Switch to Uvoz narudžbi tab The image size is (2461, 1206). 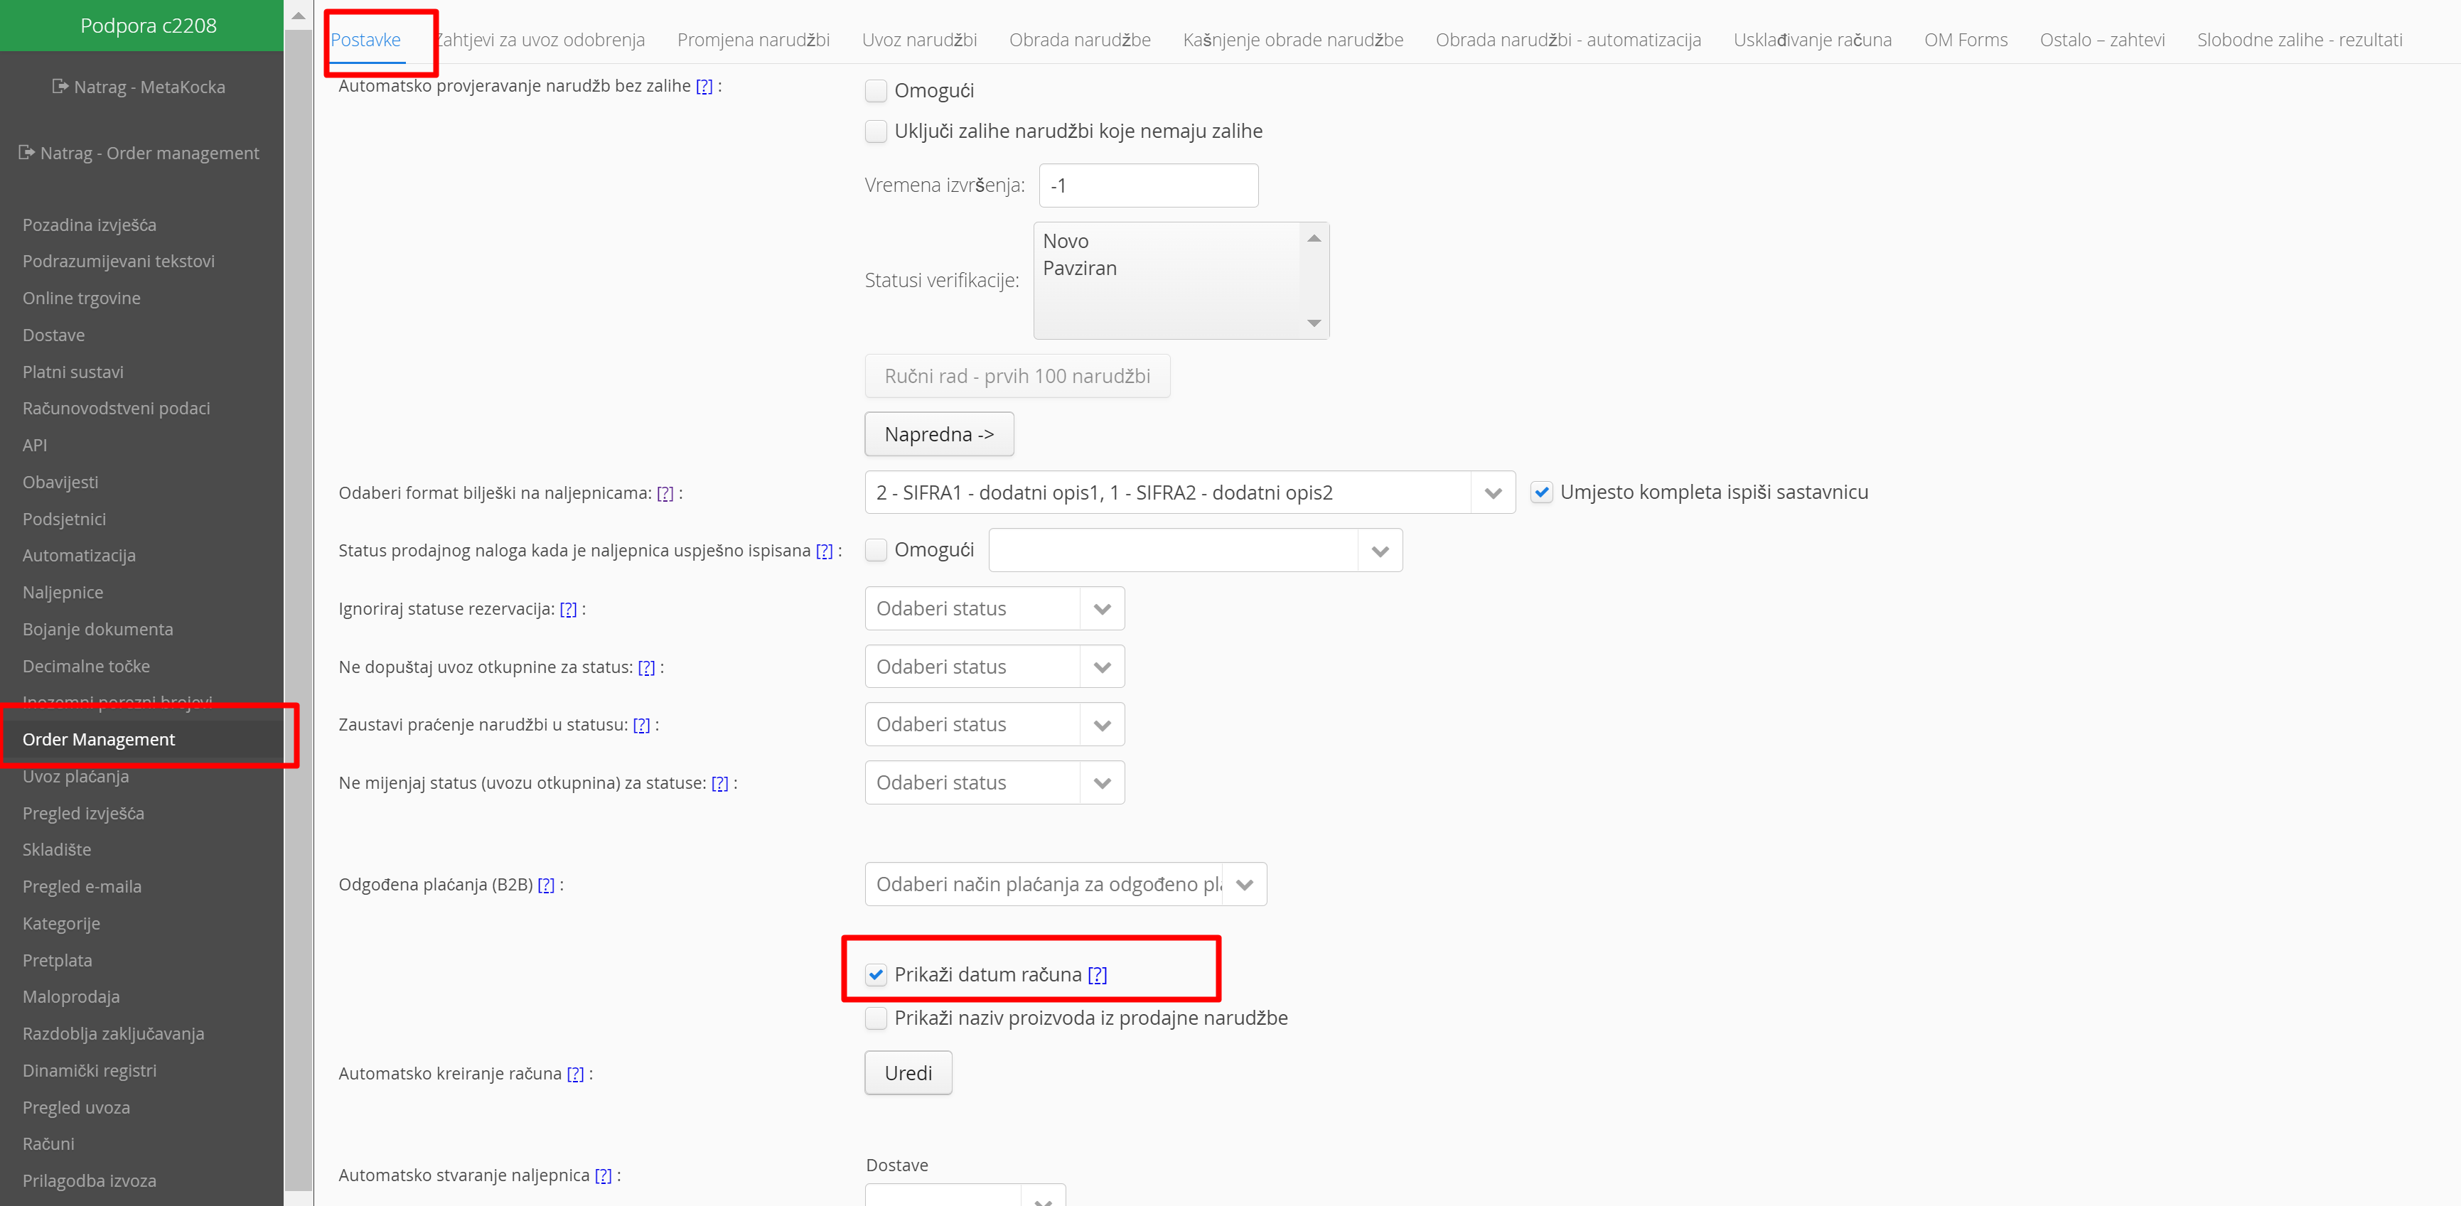tap(919, 40)
